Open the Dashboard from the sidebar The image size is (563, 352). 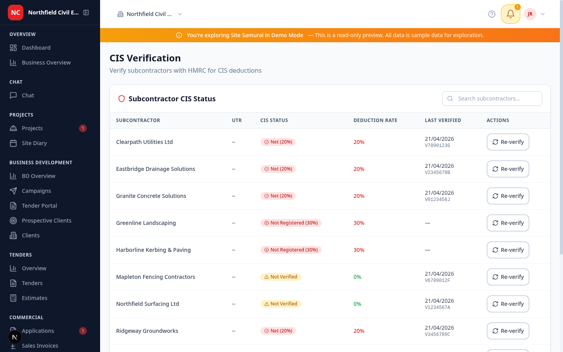point(35,47)
